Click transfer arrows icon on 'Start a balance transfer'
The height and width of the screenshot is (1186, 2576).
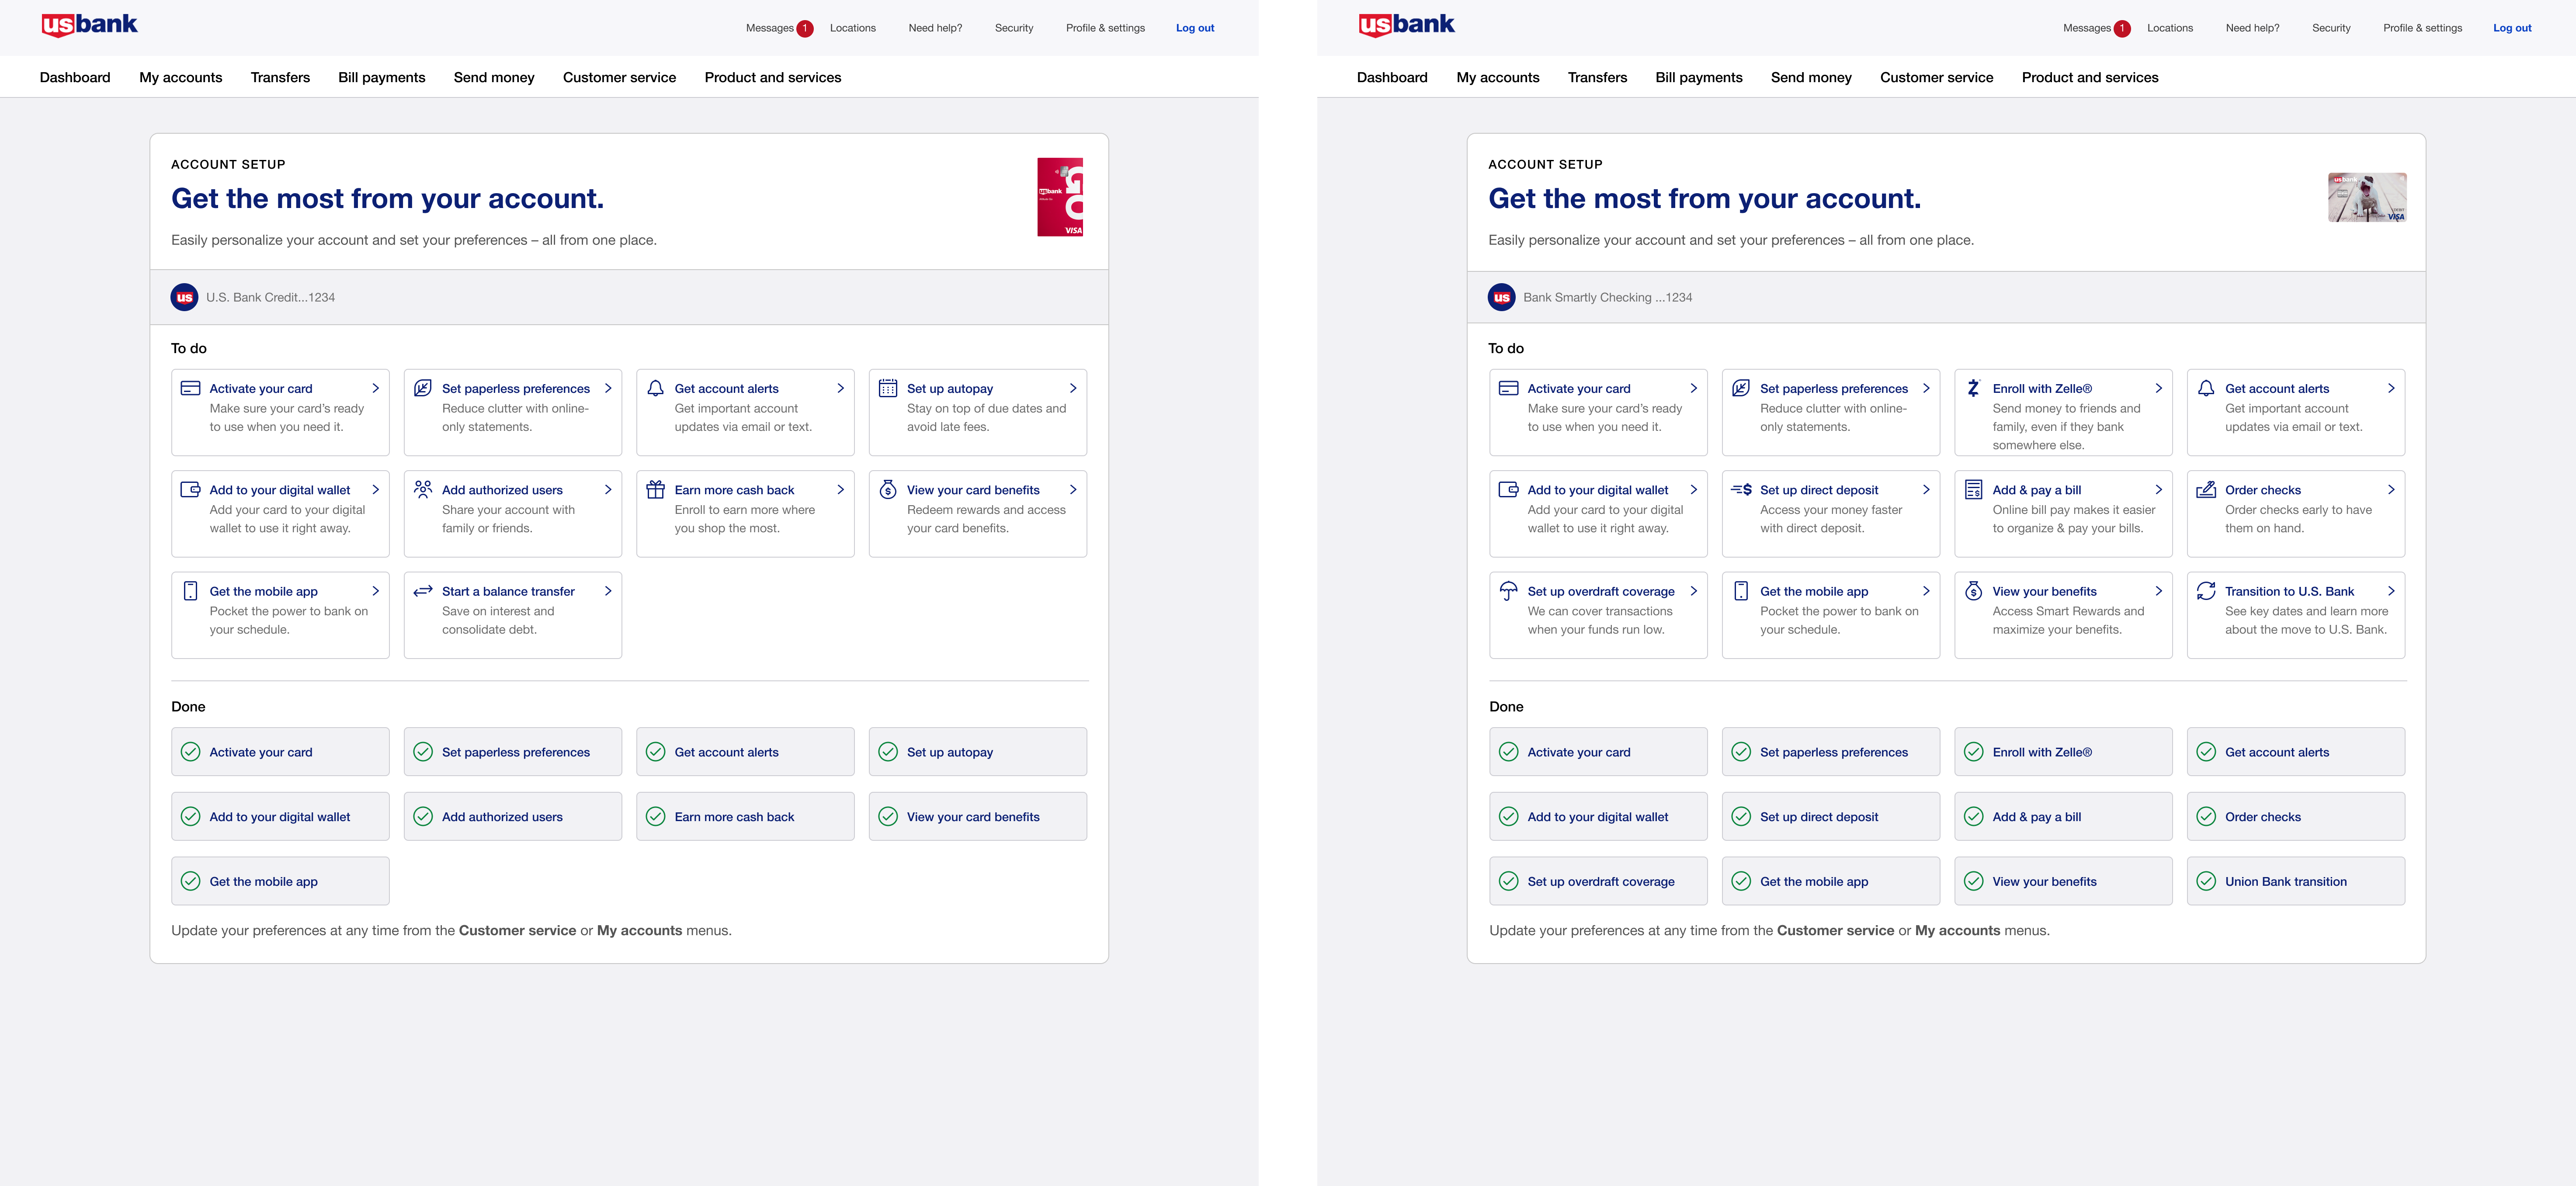coord(423,591)
